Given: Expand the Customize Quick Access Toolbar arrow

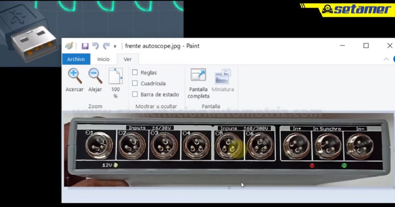Looking at the screenshot, I should (115, 47).
